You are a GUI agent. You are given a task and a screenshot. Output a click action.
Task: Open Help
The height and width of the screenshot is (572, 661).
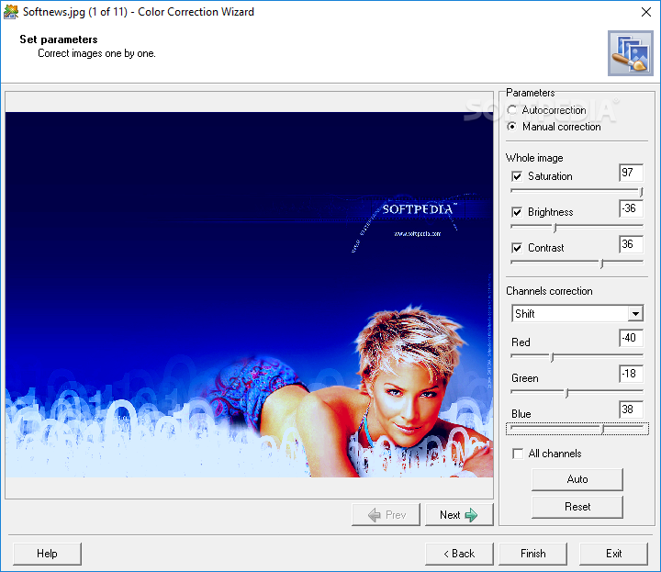(x=47, y=554)
